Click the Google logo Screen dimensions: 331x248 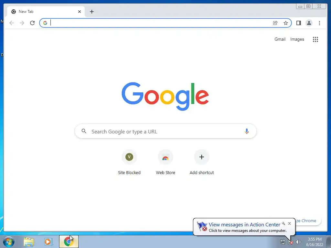pyautogui.click(x=165, y=96)
